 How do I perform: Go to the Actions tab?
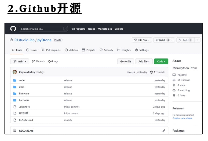[71, 50]
